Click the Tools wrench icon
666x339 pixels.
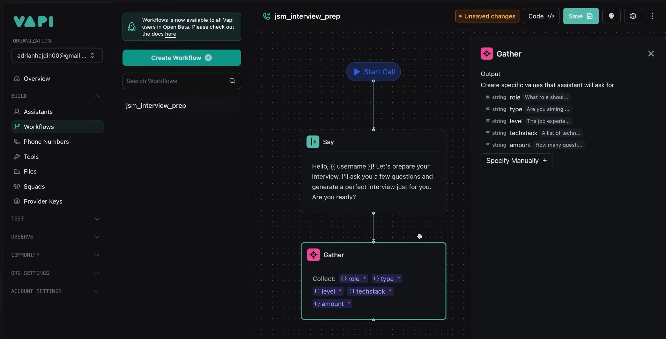[x=17, y=157]
